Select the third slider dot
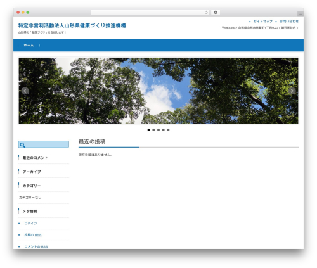The image size is (317, 268). pos(158,130)
